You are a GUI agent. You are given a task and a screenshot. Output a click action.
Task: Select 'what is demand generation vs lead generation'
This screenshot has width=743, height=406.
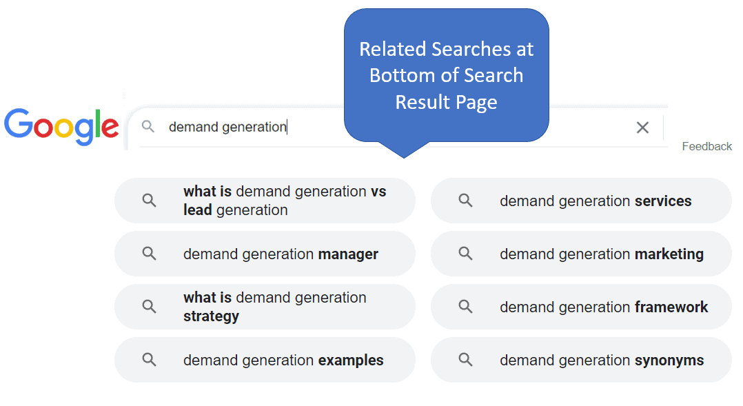[284, 201]
